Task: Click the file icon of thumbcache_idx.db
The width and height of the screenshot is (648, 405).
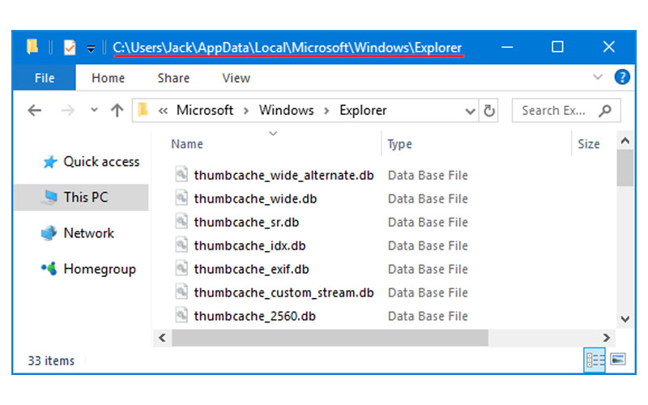Action: coord(181,245)
